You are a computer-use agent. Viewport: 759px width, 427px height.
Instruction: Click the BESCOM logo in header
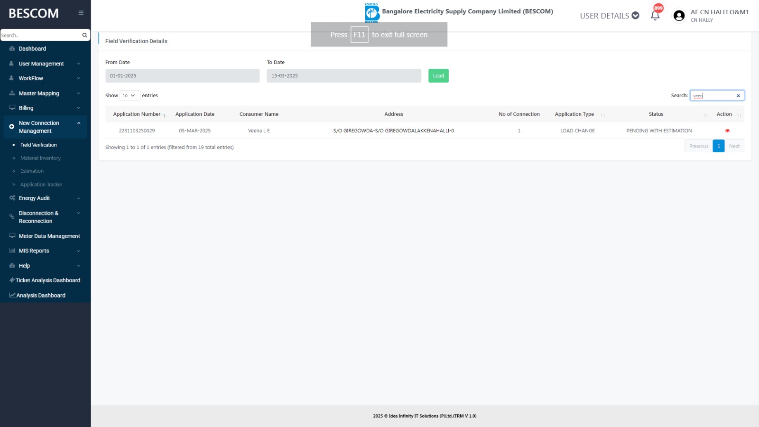click(372, 13)
